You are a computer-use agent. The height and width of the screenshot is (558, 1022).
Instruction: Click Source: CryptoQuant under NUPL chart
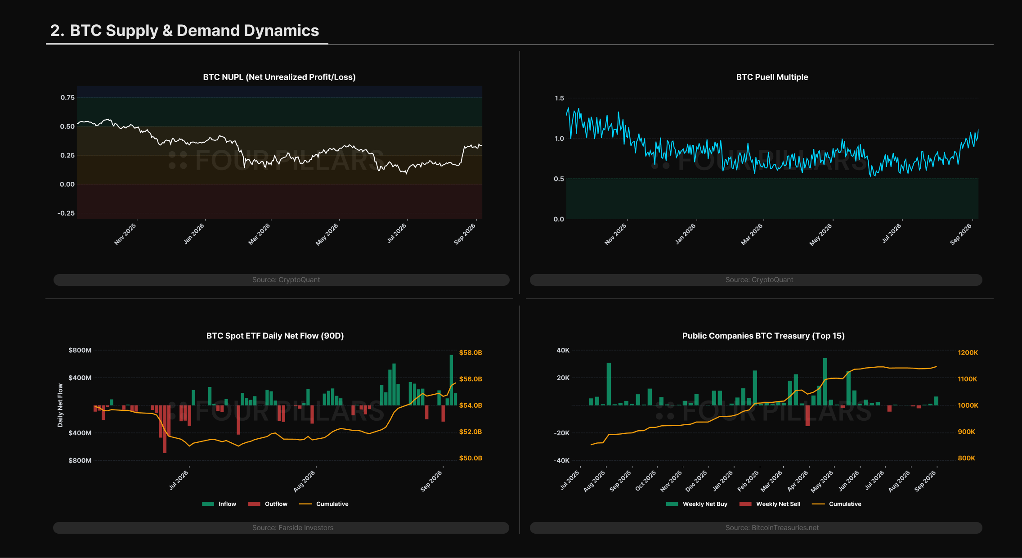click(282, 279)
